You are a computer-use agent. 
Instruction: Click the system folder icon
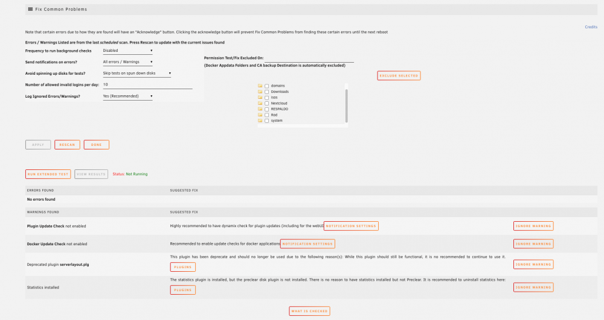pyautogui.click(x=260, y=121)
